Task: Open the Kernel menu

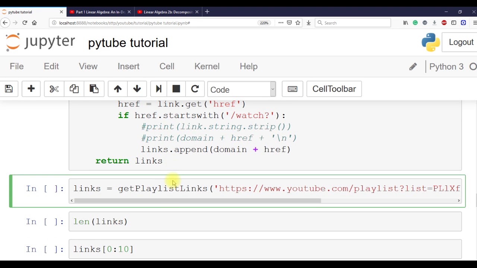Action: click(x=207, y=66)
